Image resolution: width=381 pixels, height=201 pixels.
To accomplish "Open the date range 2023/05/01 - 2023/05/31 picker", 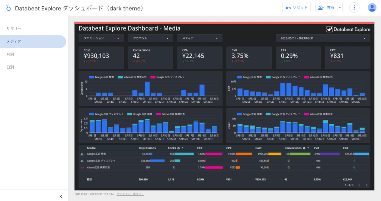I will point(323,38).
